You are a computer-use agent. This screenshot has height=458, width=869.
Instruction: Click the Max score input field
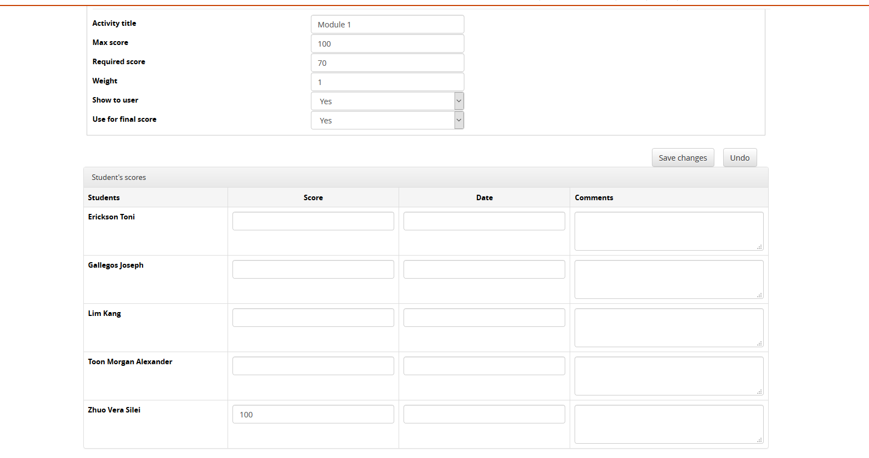tap(387, 43)
